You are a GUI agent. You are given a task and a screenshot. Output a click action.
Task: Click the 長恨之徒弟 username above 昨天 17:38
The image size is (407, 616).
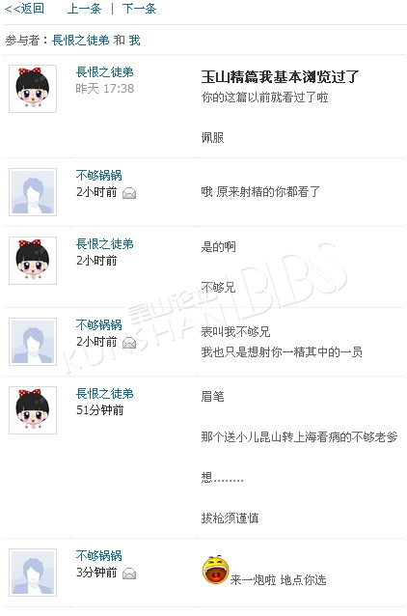(104, 71)
